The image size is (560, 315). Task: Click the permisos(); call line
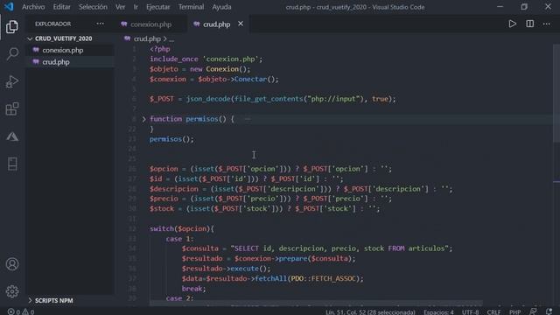tap(171, 139)
